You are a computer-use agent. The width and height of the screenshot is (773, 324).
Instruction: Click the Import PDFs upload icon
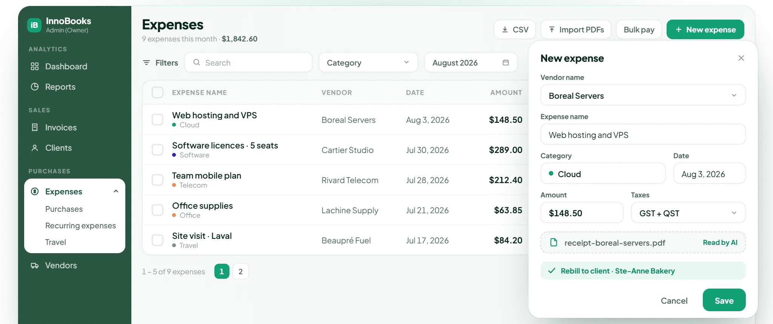coord(552,29)
